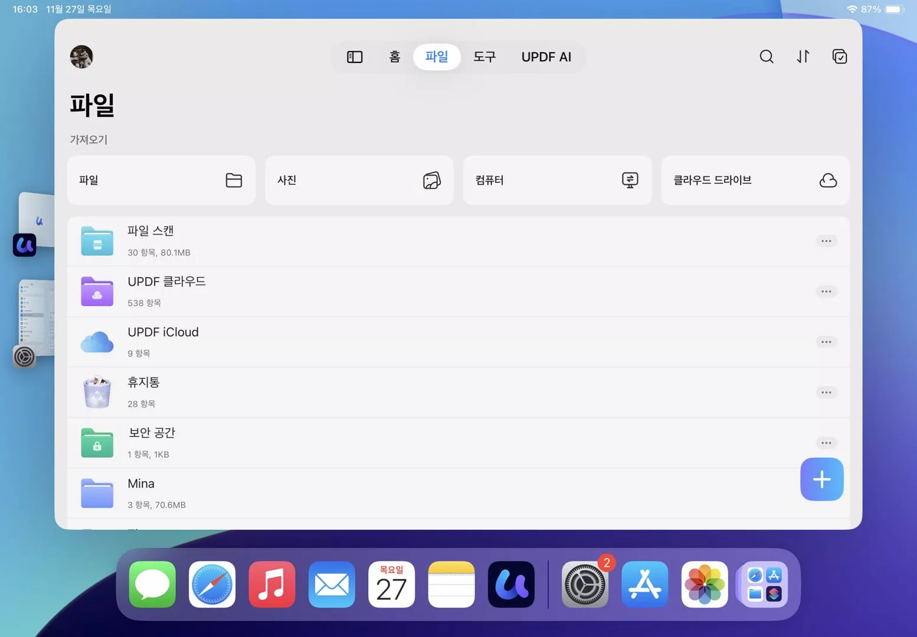Open the user profile avatar

81,57
